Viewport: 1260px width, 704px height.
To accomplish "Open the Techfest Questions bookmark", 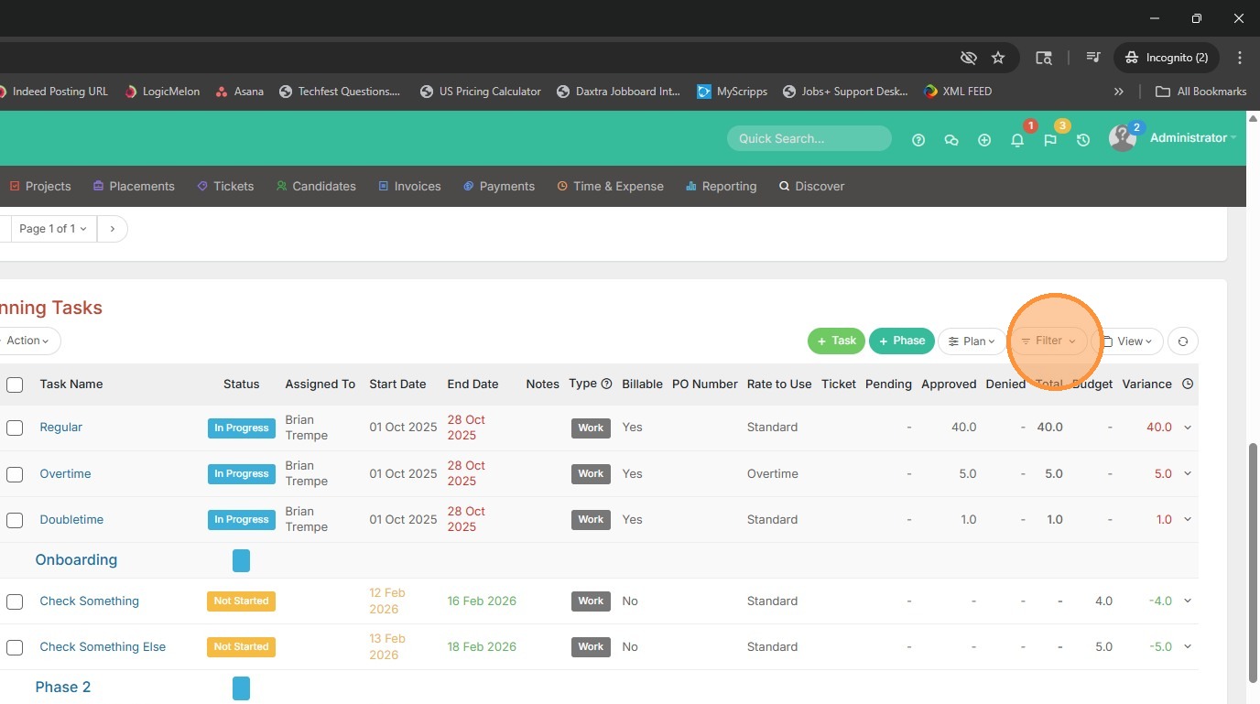I will pos(340,92).
